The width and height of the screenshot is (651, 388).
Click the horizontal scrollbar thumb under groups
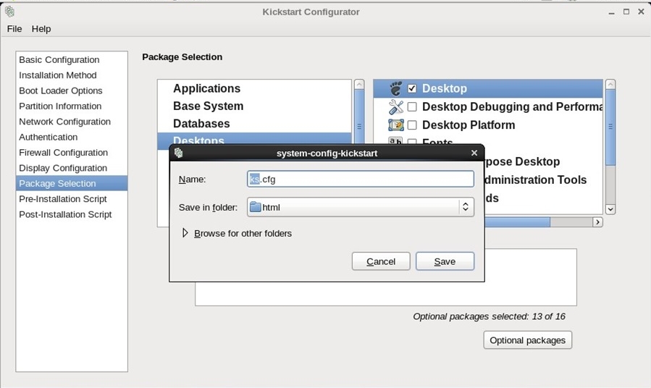(x=517, y=222)
